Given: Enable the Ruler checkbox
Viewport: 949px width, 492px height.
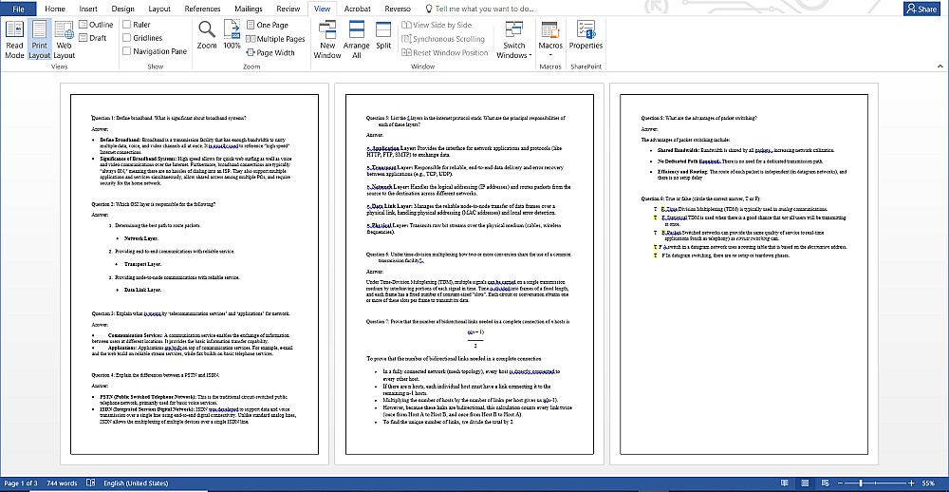Looking at the screenshot, I should [126, 25].
